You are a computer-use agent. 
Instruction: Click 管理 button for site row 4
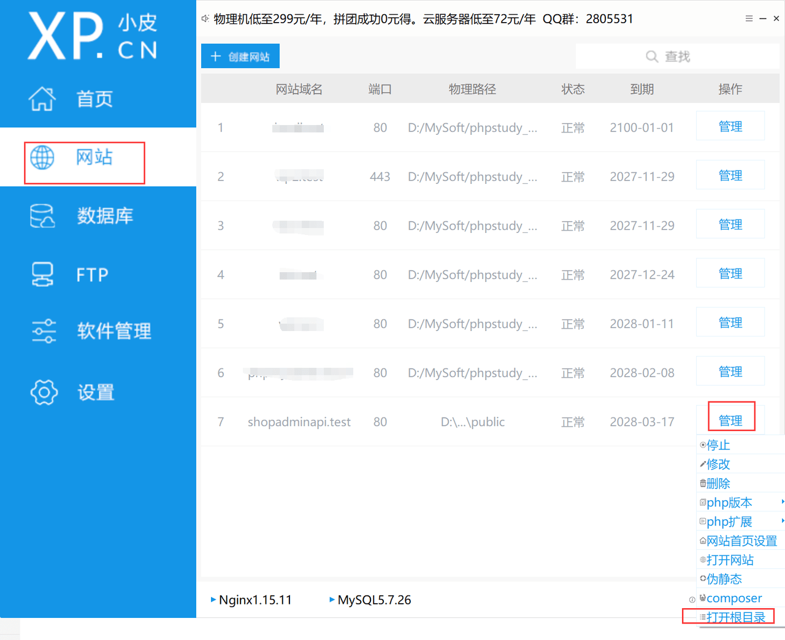(730, 273)
